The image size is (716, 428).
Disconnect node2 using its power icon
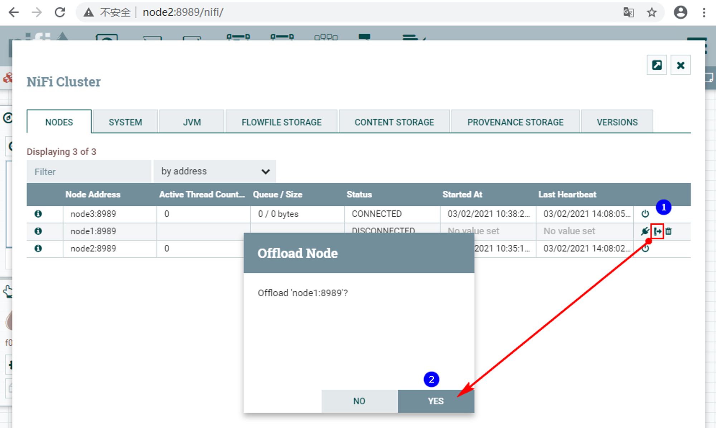click(x=645, y=248)
